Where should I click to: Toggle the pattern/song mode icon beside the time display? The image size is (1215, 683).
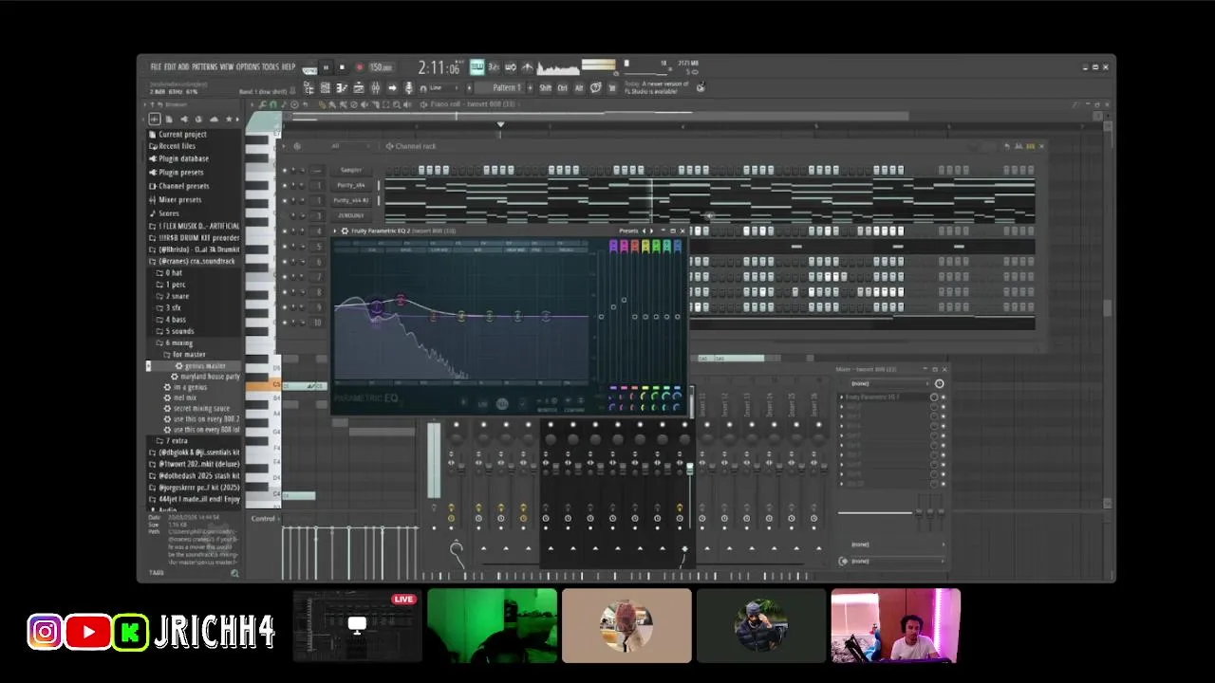point(477,67)
